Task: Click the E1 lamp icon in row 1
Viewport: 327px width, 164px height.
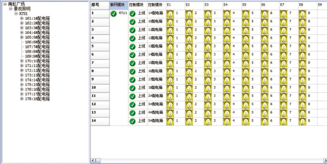Action: click(170, 14)
